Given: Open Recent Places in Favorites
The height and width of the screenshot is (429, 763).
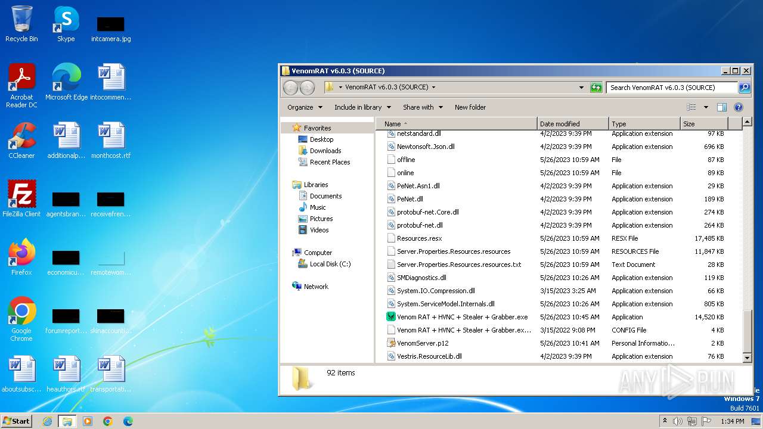Looking at the screenshot, I should click(x=330, y=161).
